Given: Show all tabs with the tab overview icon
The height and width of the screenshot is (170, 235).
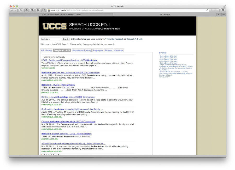Looking at the screenshot, I should click(x=224, y=15).
